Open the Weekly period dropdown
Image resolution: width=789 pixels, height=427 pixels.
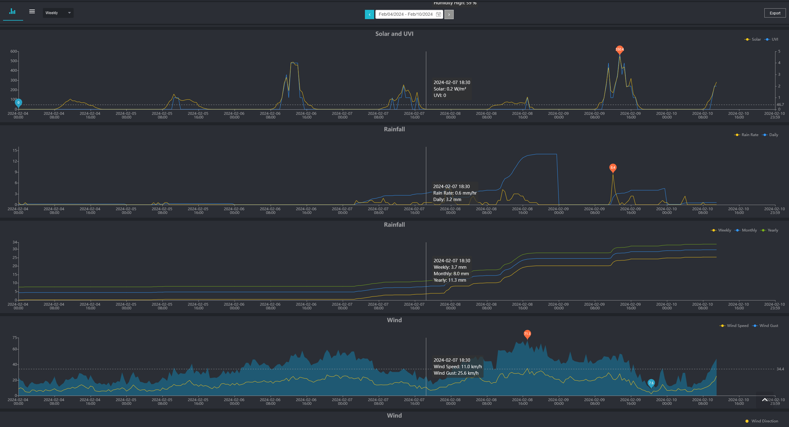58,13
